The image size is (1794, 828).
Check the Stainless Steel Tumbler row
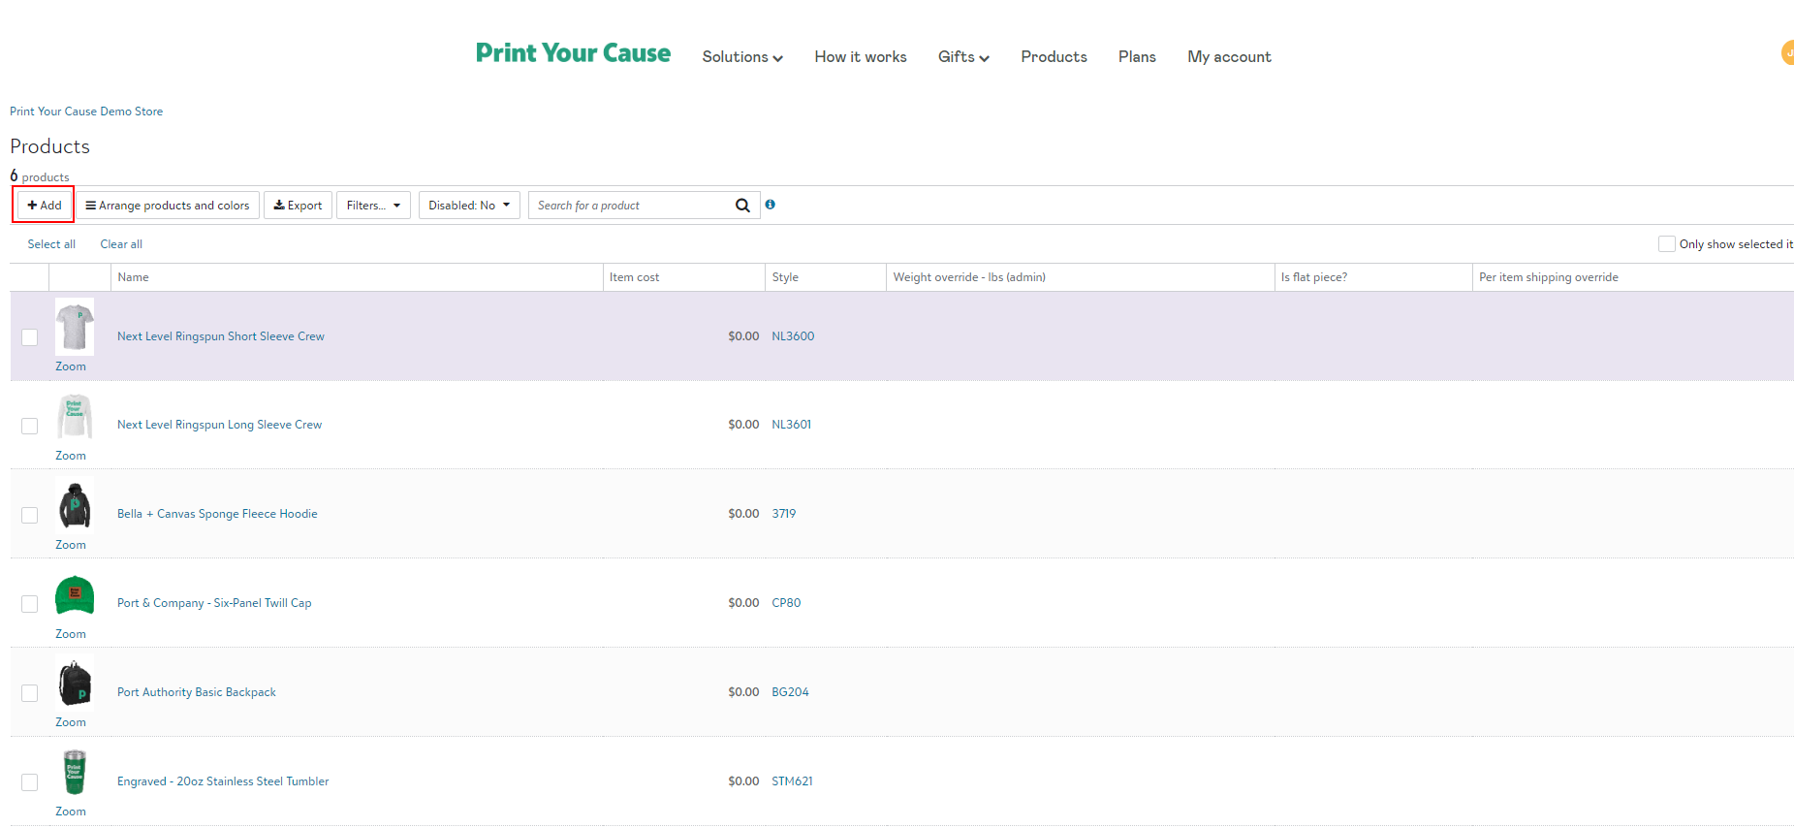[30, 782]
